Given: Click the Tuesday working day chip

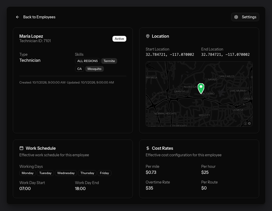Looking at the screenshot, I should point(45,173).
